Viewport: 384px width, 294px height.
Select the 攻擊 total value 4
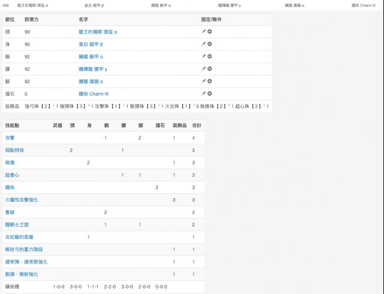[x=193, y=138]
